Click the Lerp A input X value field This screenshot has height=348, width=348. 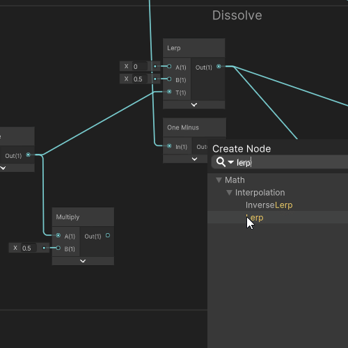click(x=140, y=67)
